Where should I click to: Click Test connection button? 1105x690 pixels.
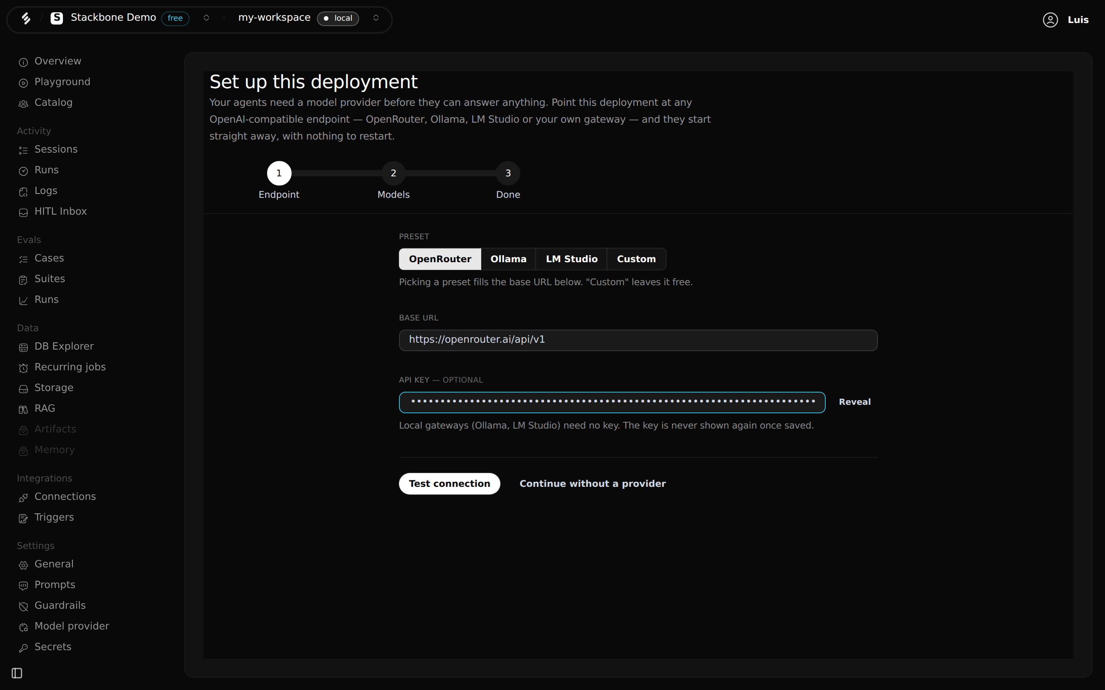click(x=449, y=484)
